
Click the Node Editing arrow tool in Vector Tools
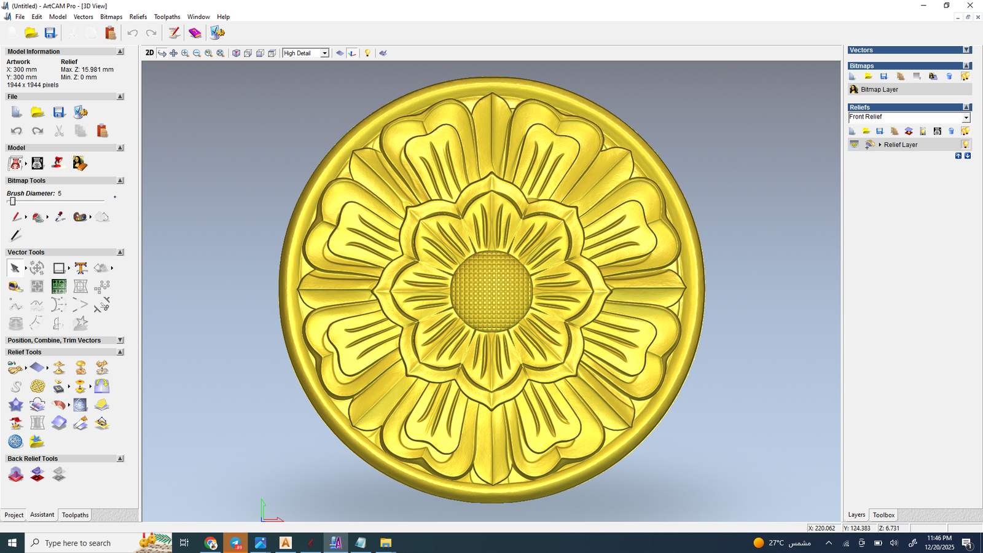pos(15,268)
